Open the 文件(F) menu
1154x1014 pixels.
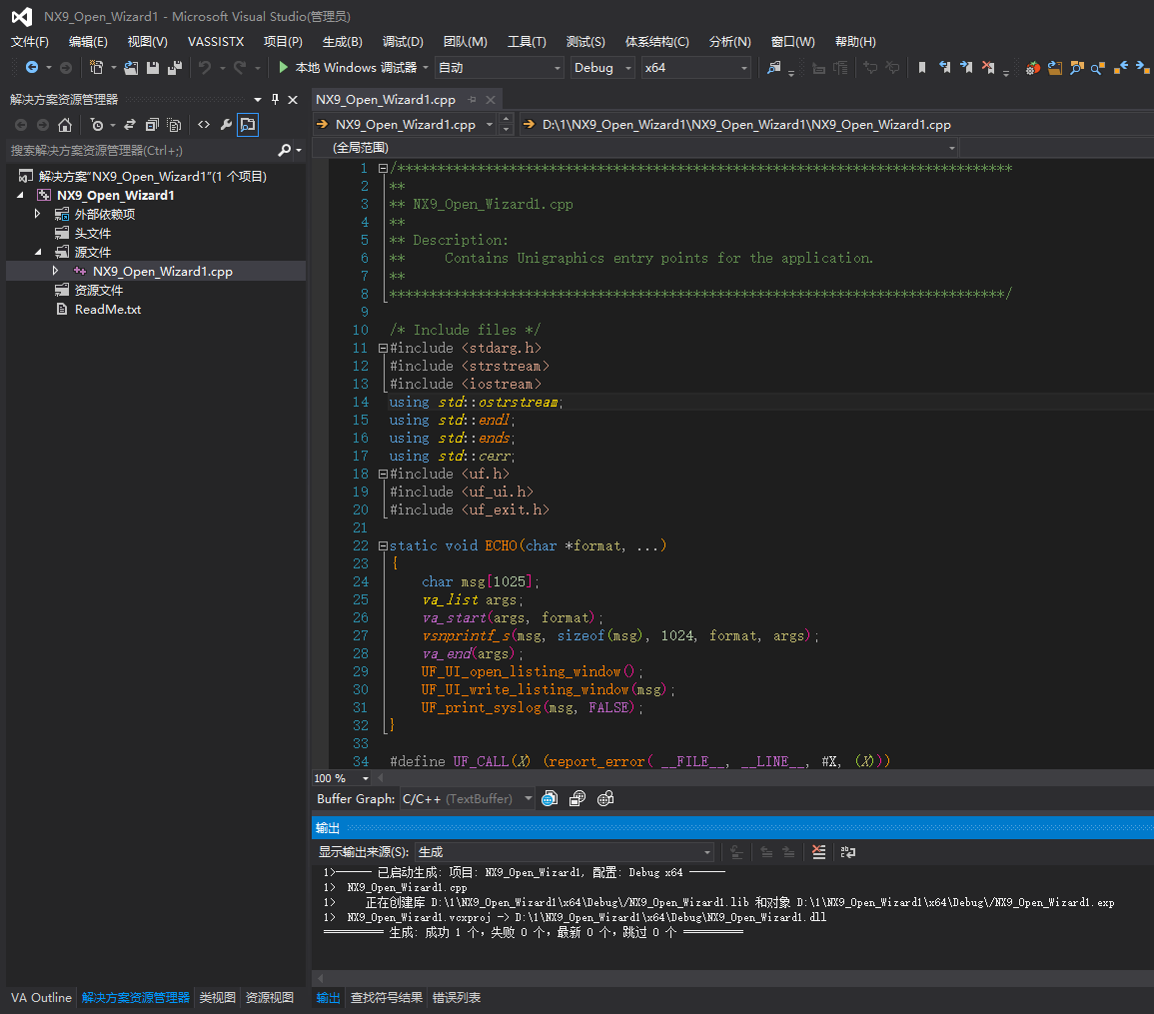(x=29, y=42)
